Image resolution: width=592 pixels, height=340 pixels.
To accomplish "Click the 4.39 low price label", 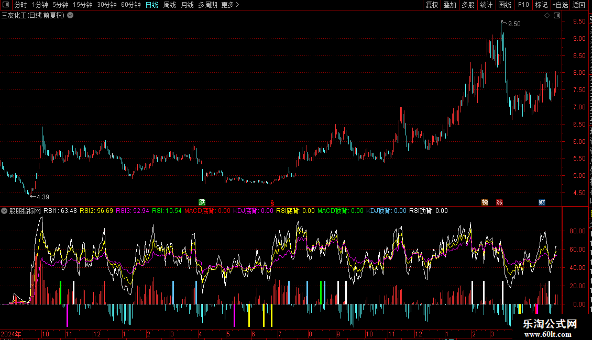I will pyautogui.click(x=43, y=197).
